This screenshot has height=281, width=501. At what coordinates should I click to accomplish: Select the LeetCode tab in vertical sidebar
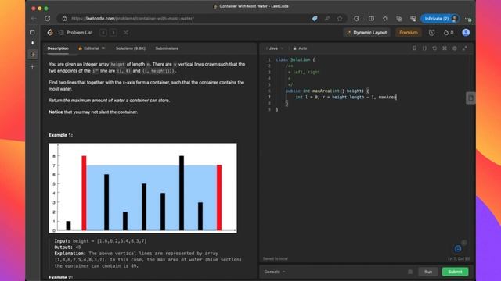(x=33, y=55)
